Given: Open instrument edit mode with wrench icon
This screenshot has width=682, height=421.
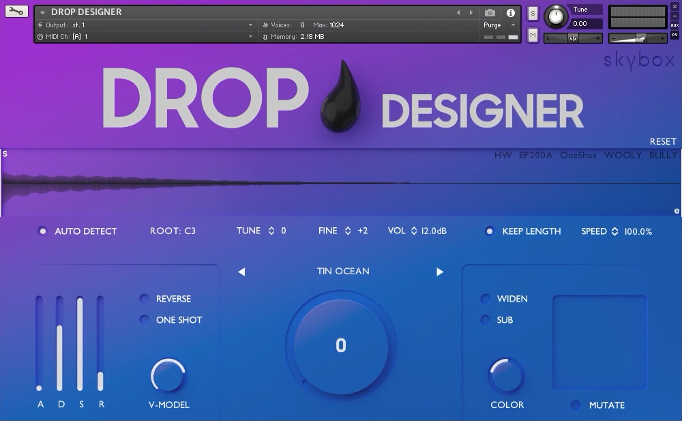Looking at the screenshot, I should pos(16,12).
